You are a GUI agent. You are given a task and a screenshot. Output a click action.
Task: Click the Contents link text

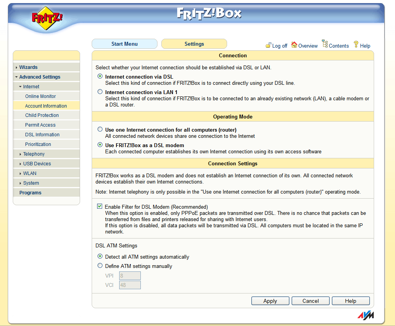coord(339,46)
